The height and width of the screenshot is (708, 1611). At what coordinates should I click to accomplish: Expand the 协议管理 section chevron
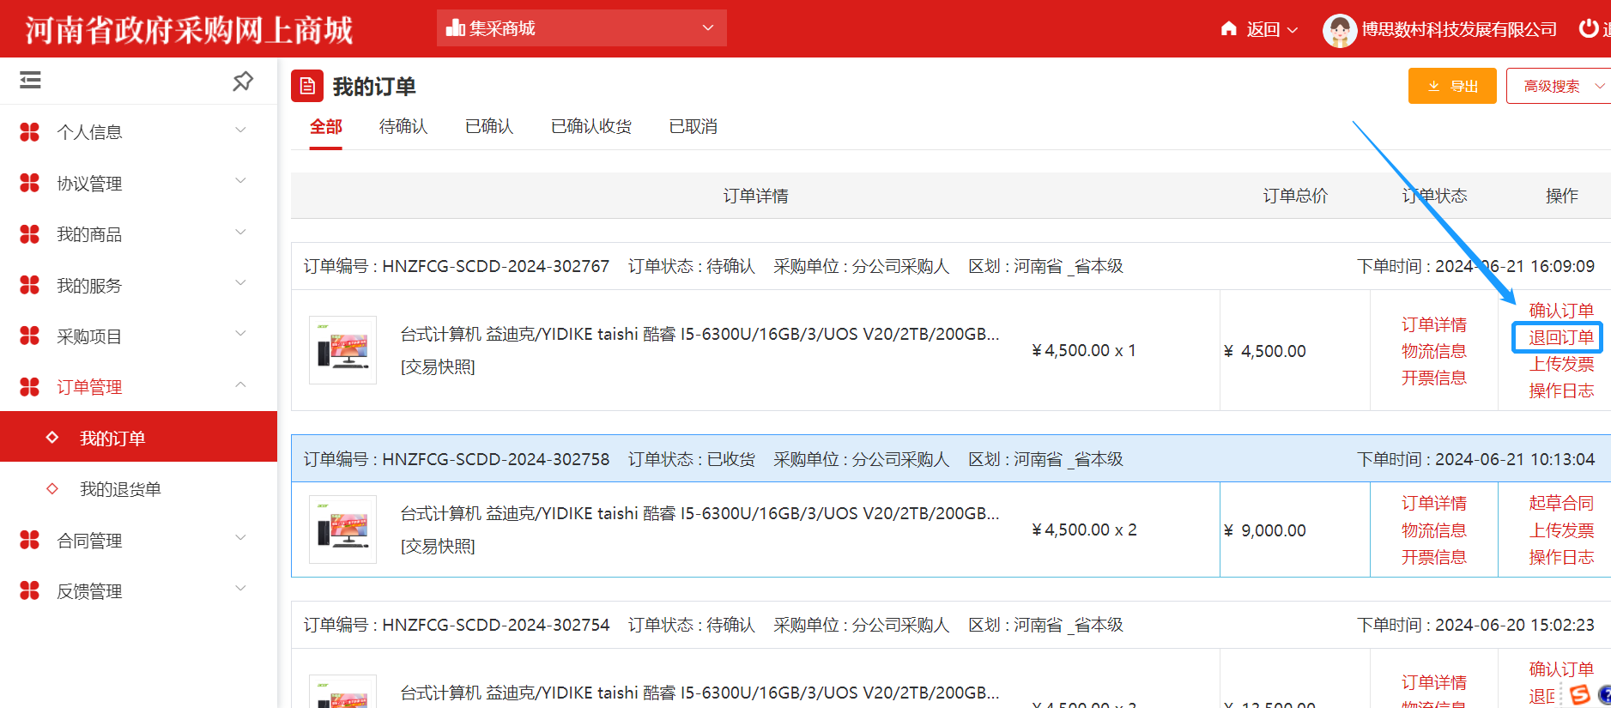point(241,181)
